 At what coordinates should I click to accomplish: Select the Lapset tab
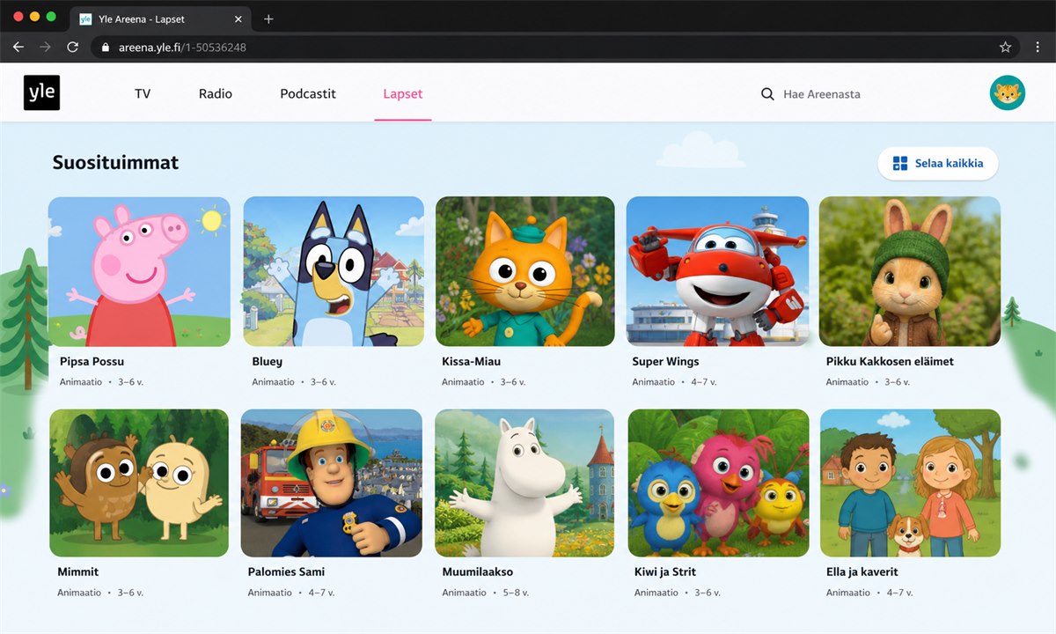tap(403, 93)
